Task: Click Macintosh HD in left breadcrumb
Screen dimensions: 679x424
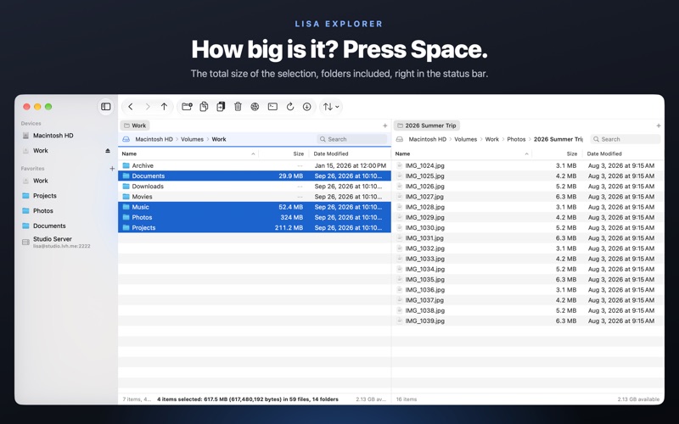Action: (x=154, y=139)
